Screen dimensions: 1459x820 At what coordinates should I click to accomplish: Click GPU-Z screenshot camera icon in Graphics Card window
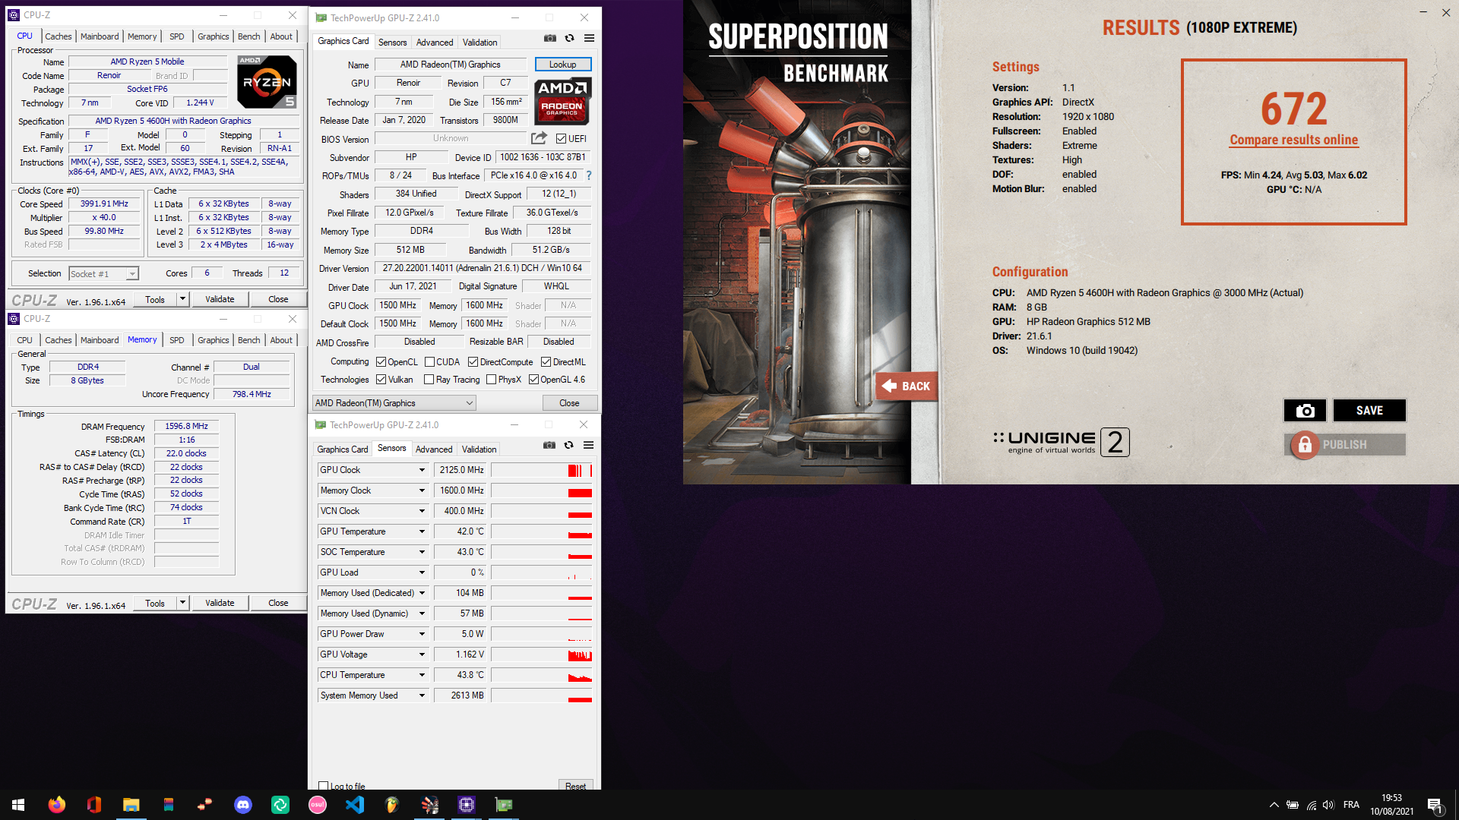[x=549, y=38]
